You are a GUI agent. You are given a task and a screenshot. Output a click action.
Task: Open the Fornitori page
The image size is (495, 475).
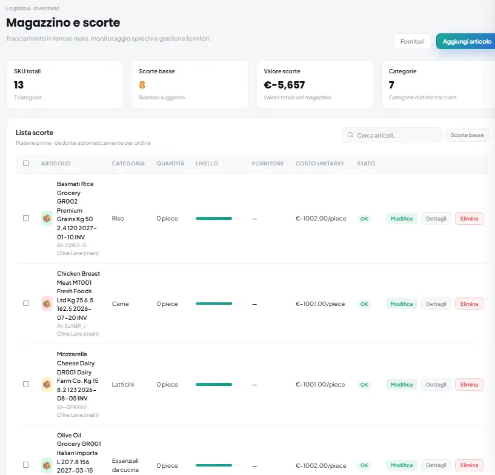click(412, 41)
